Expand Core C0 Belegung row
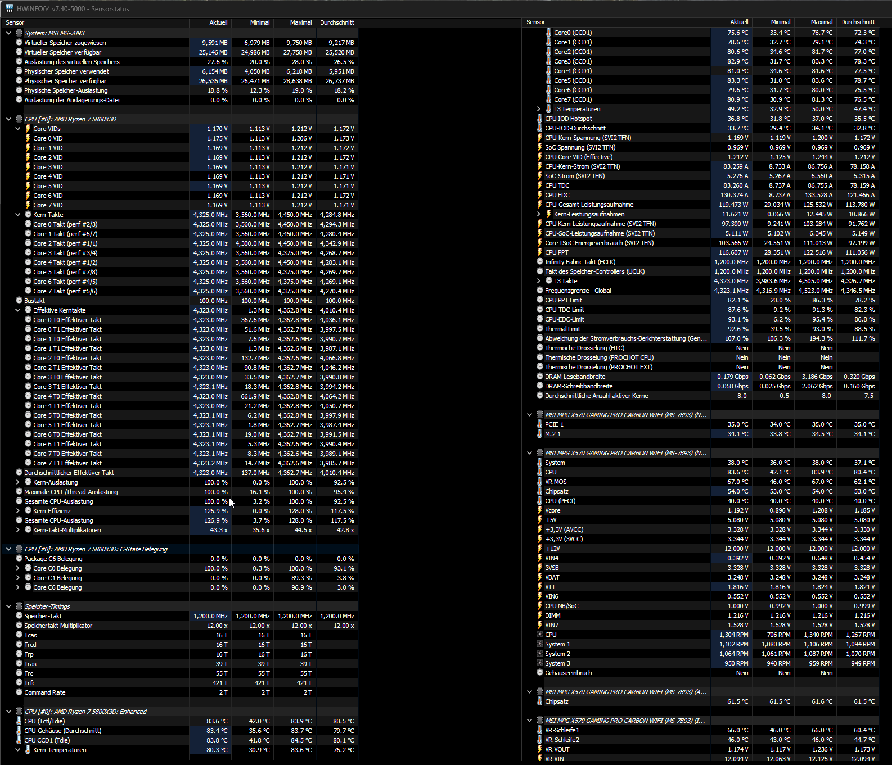The height and width of the screenshot is (765, 892). click(17, 568)
